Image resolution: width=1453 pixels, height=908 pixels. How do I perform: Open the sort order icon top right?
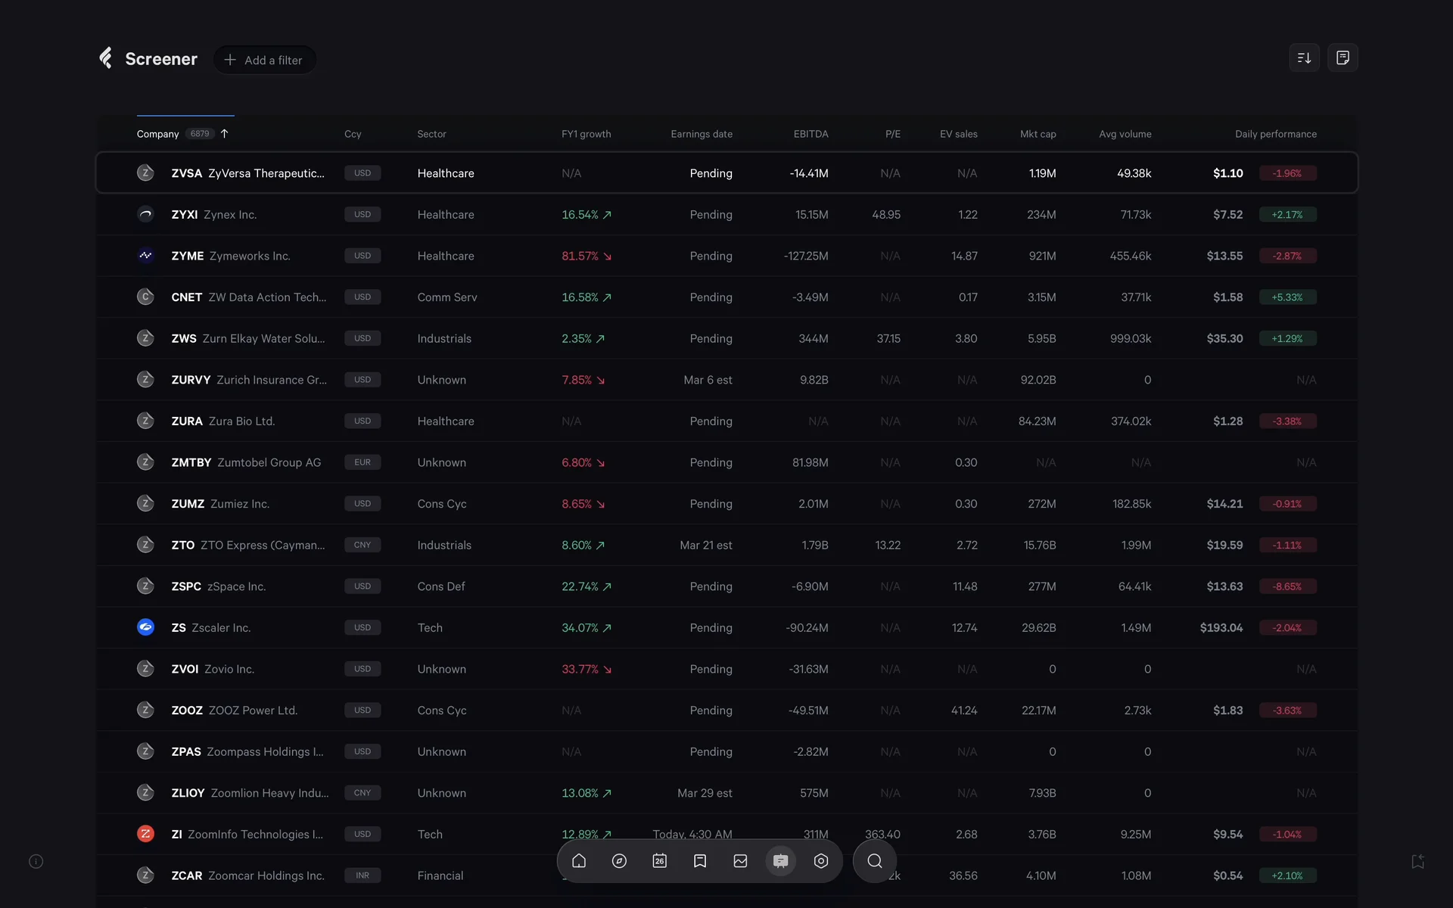[1304, 58]
